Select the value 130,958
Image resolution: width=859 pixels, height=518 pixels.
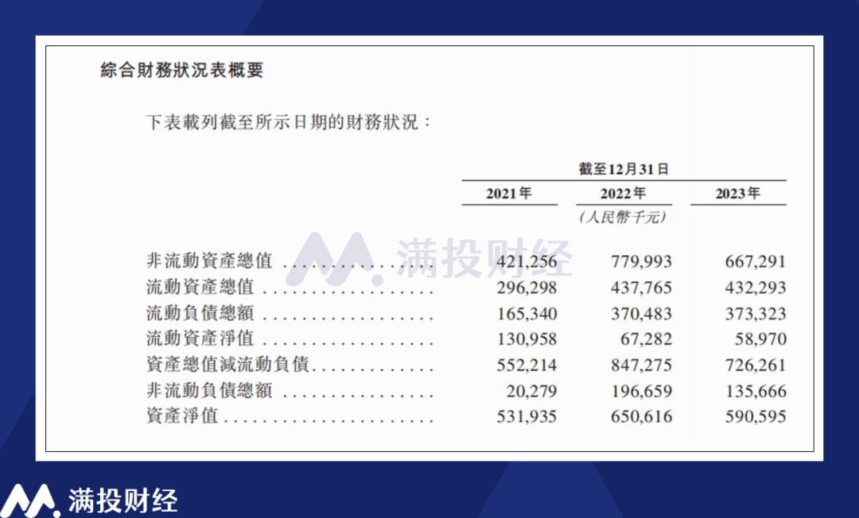click(x=527, y=339)
